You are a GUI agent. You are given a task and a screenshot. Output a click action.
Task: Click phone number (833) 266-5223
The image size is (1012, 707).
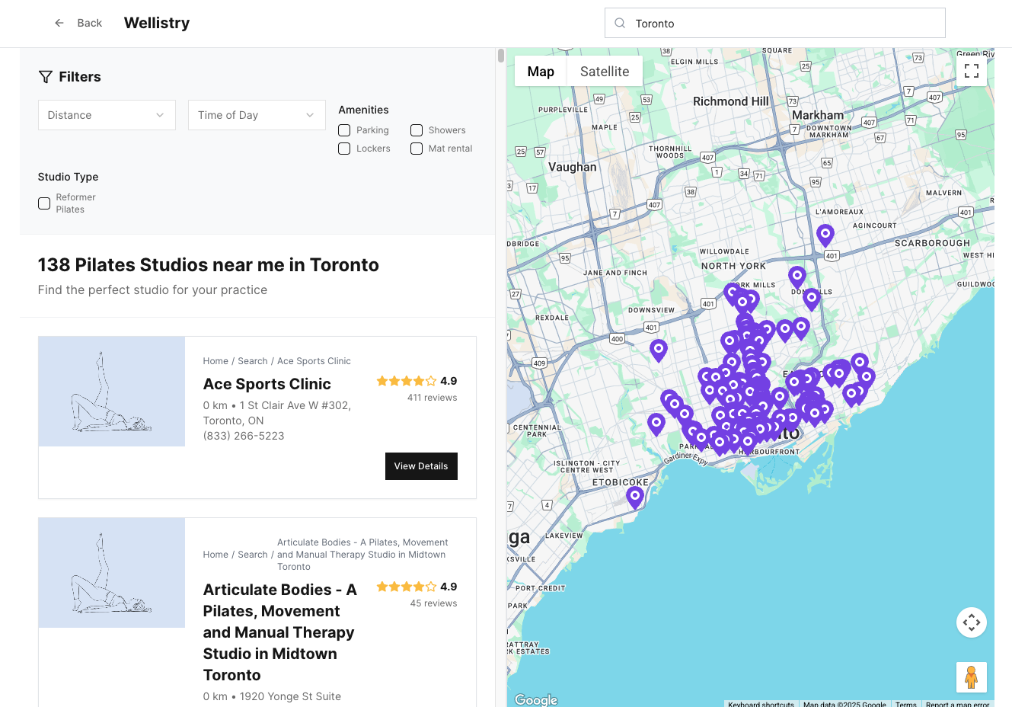click(244, 436)
